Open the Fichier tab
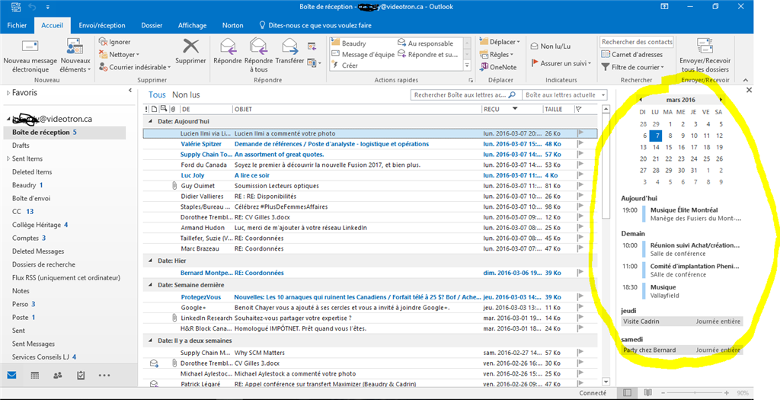Viewport: 780px width, 400px height. click(x=17, y=25)
